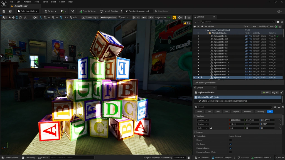Image resolution: width=285 pixels, height=160 pixels.
Task: Click the Verse icon next to Compile Verse
Action: coord(73,11)
